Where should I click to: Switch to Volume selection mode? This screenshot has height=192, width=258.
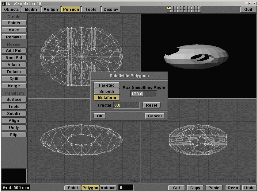[108, 188]
